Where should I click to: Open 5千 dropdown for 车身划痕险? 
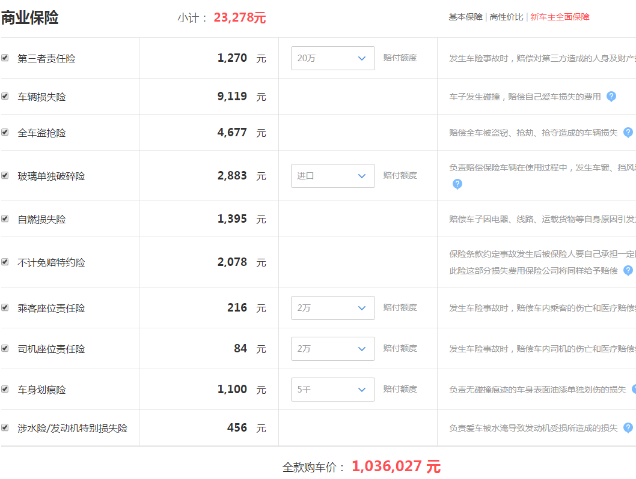point(332,390)
